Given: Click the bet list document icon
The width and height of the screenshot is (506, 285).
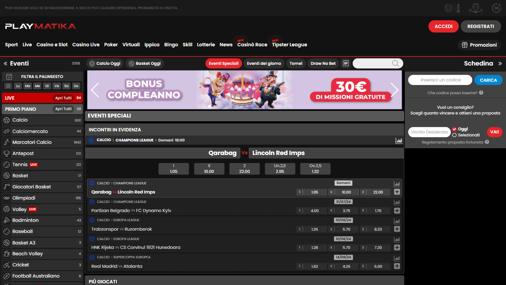Looking at the screenshot, I should (x=346, y=63).
